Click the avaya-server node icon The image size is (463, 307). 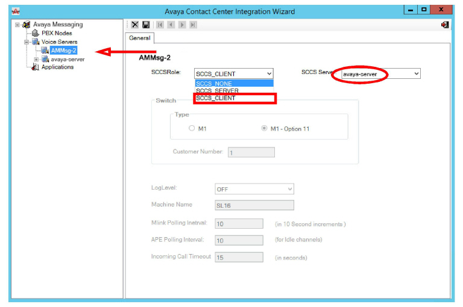[x=45, y=59]
